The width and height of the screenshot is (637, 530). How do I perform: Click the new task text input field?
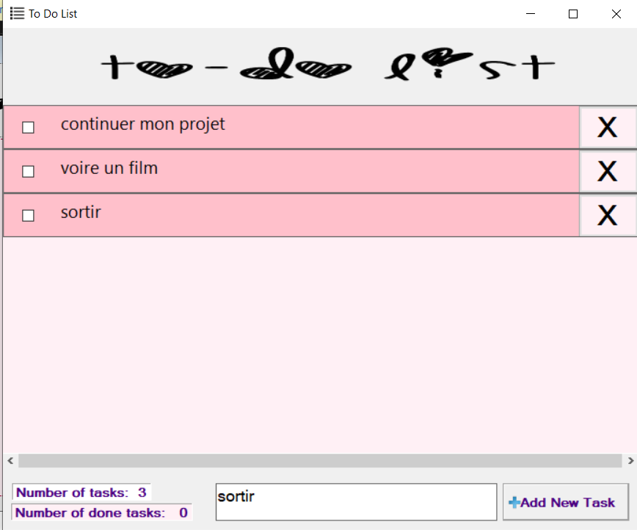coord(356,502)
